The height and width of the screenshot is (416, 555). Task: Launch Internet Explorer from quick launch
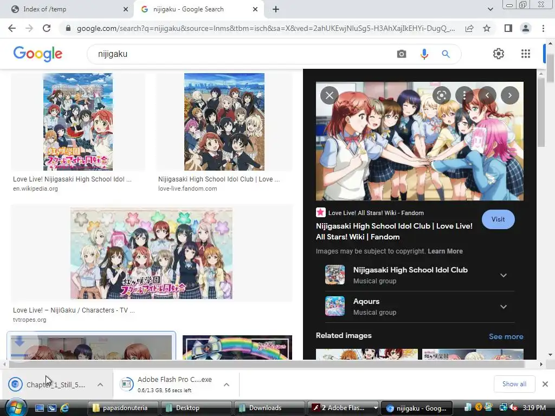coord(65,408)
